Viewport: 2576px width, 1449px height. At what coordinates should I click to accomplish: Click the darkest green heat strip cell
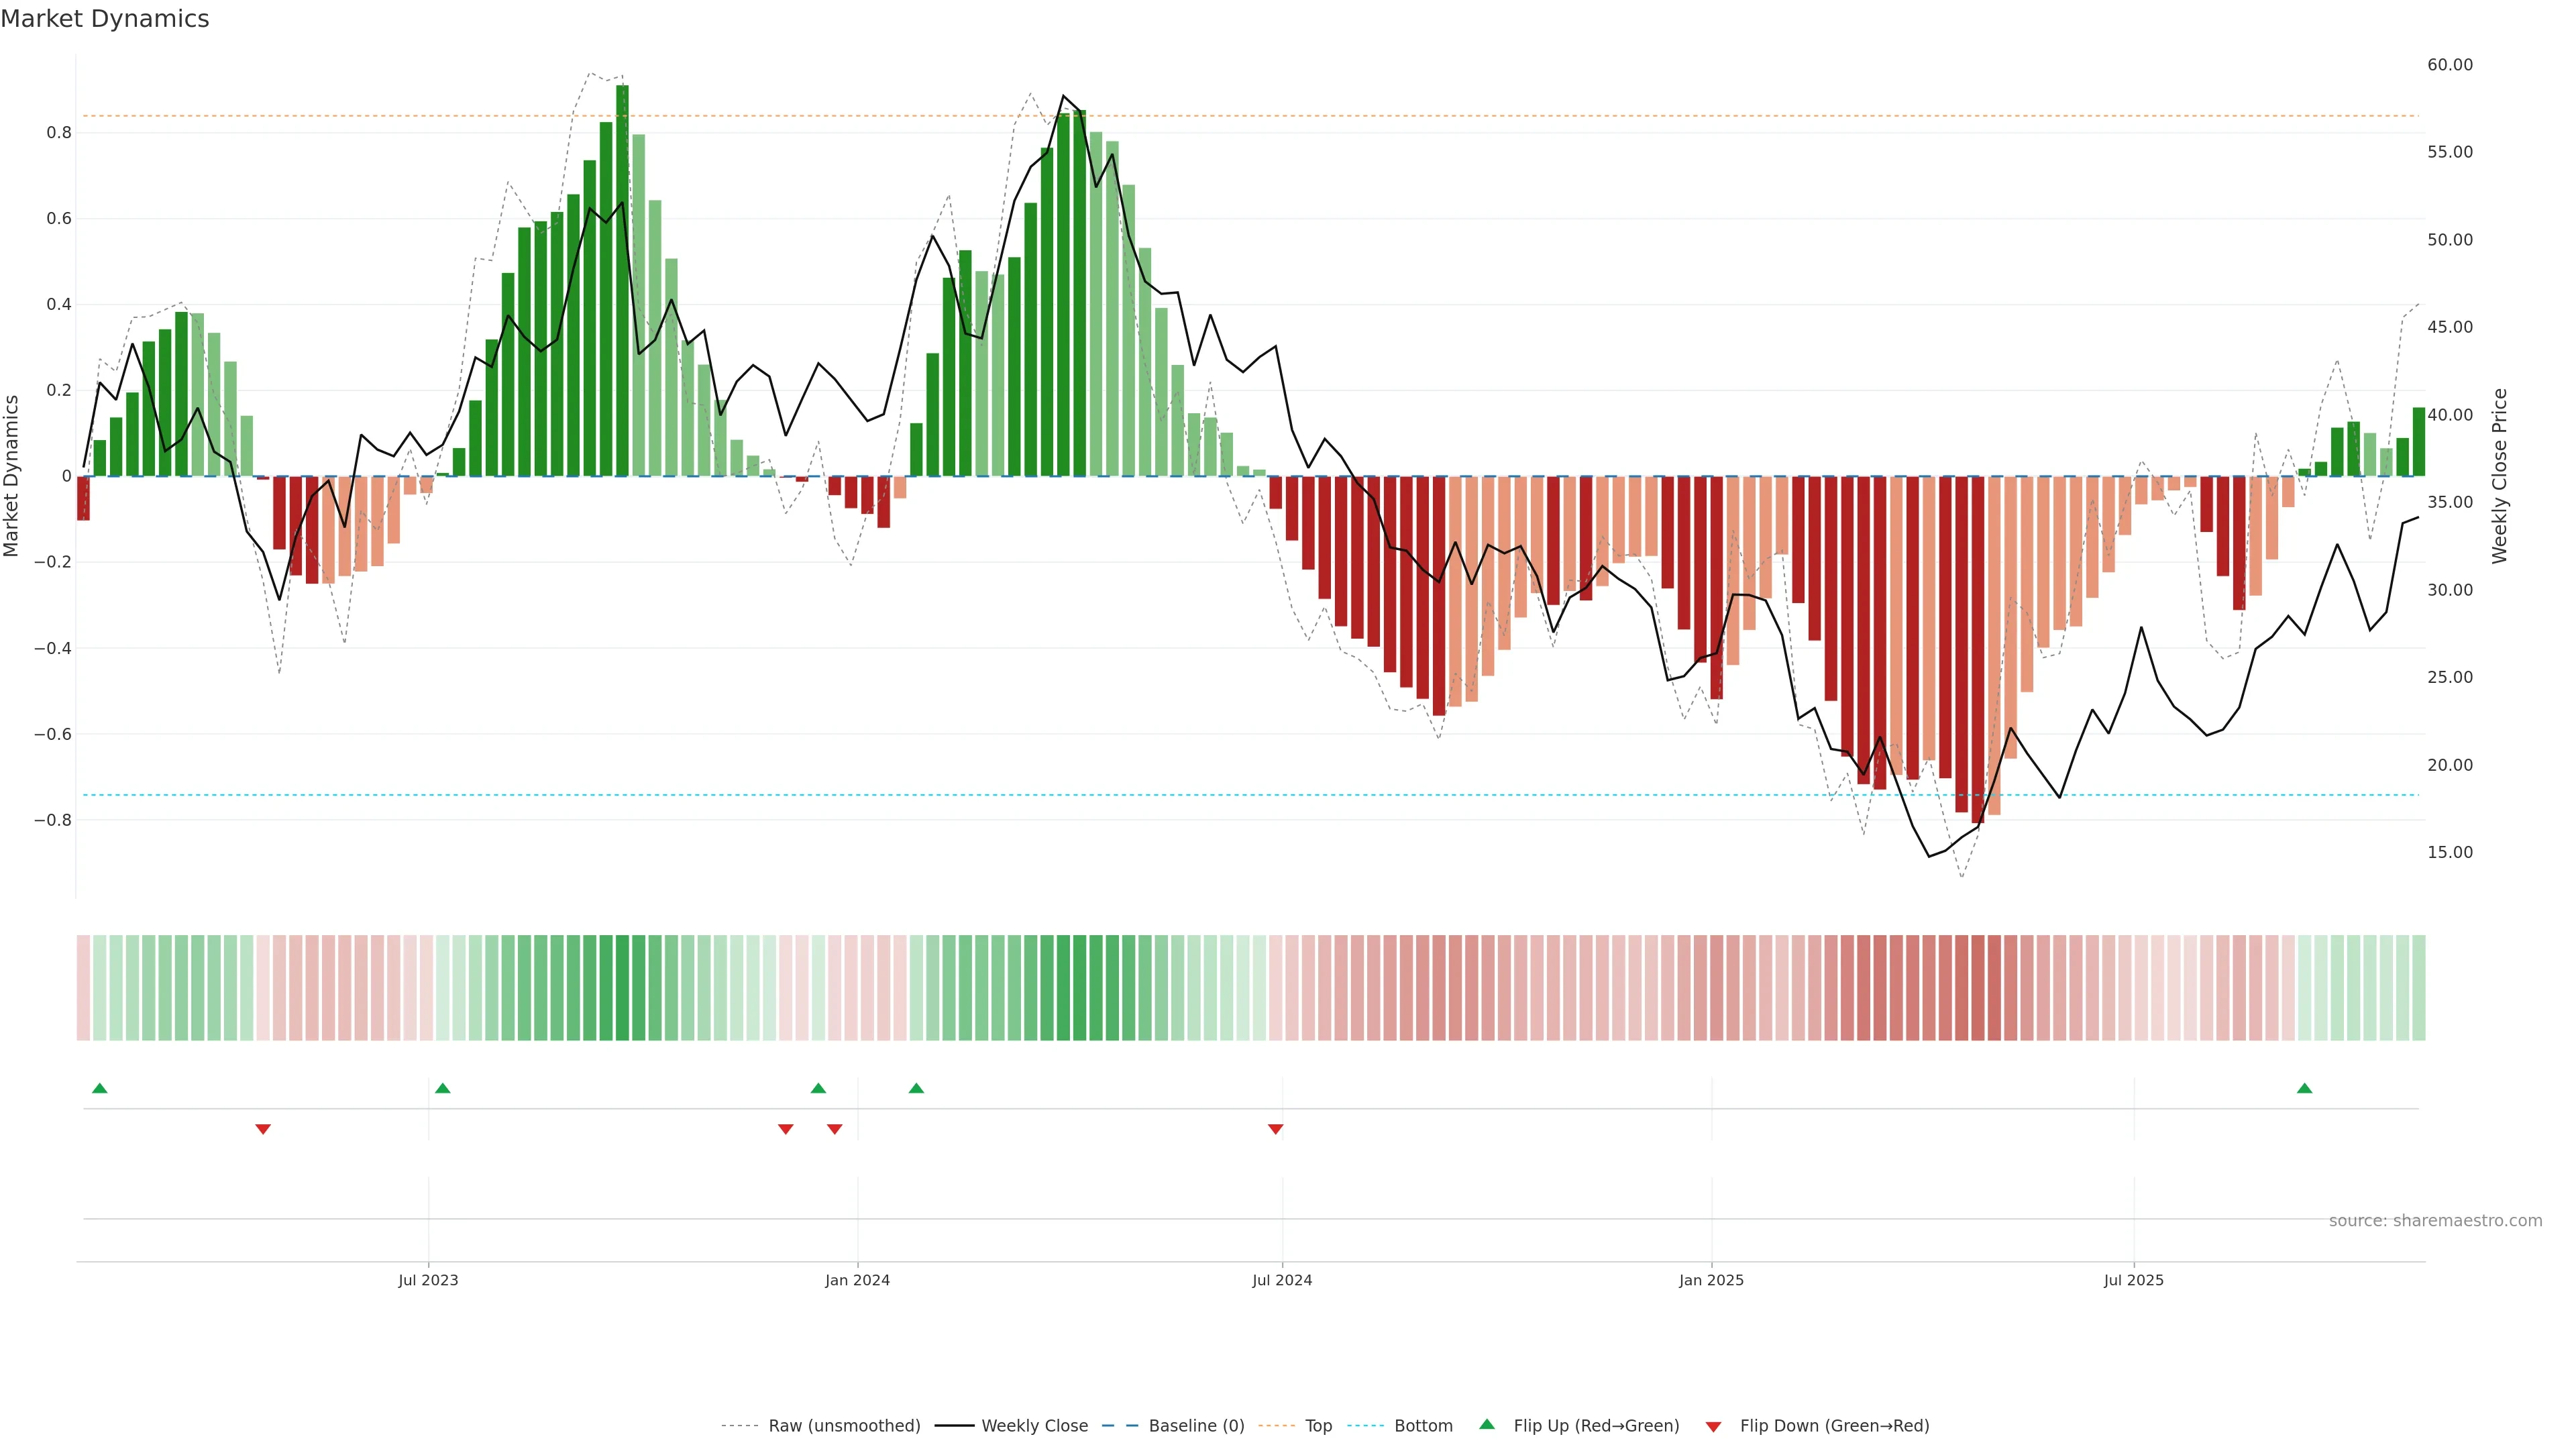coord(622,988)
